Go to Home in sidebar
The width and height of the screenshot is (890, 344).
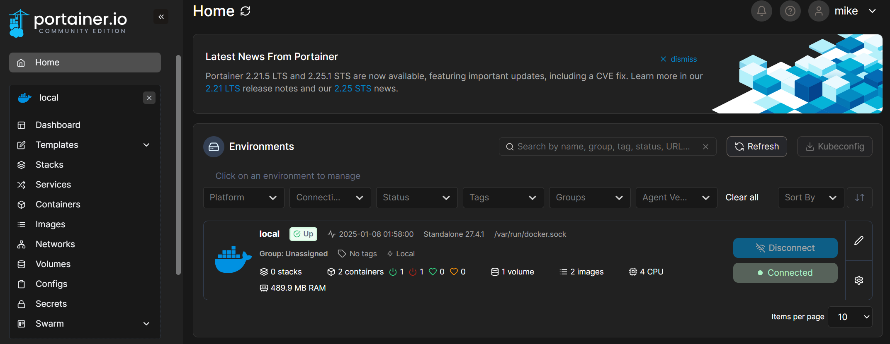pos(85,63)
